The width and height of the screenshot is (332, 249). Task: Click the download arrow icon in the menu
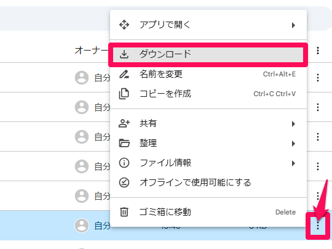tap(124, 54)
